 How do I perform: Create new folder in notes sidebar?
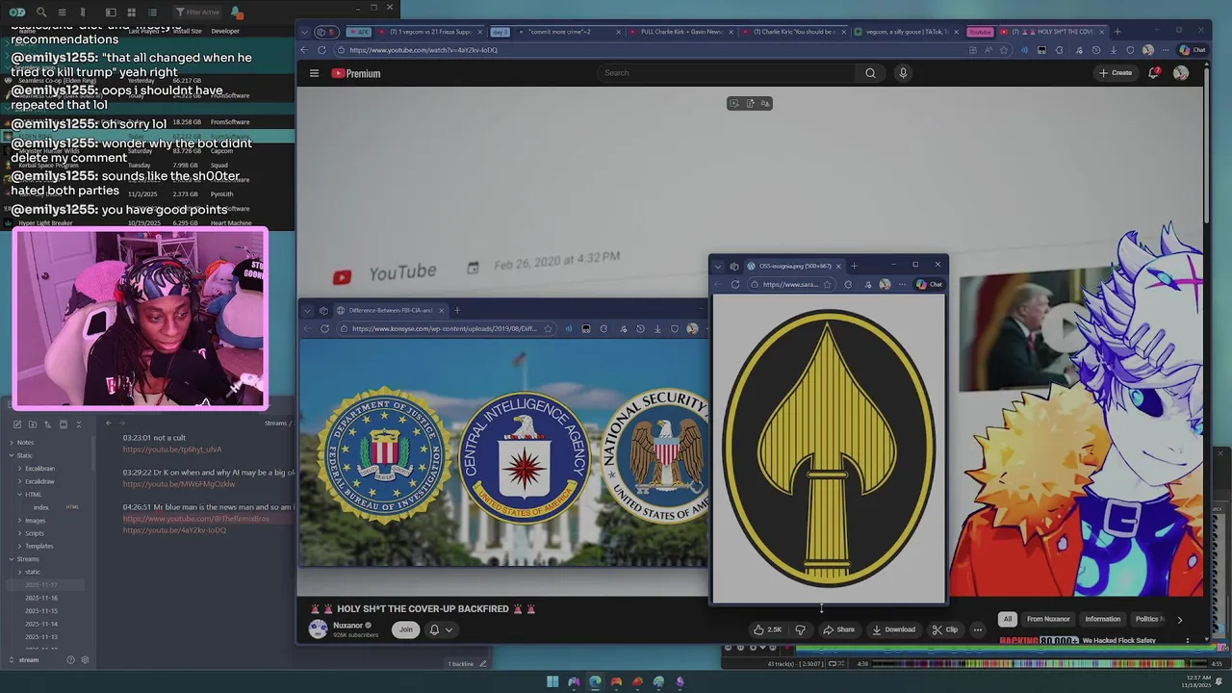pos(33,424)
